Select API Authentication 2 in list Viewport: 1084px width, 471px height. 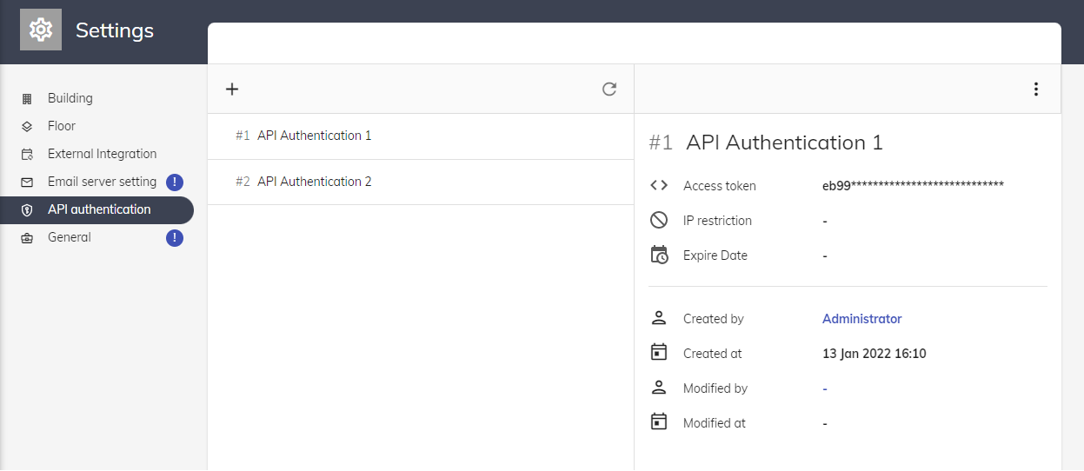tap(314, 182)
